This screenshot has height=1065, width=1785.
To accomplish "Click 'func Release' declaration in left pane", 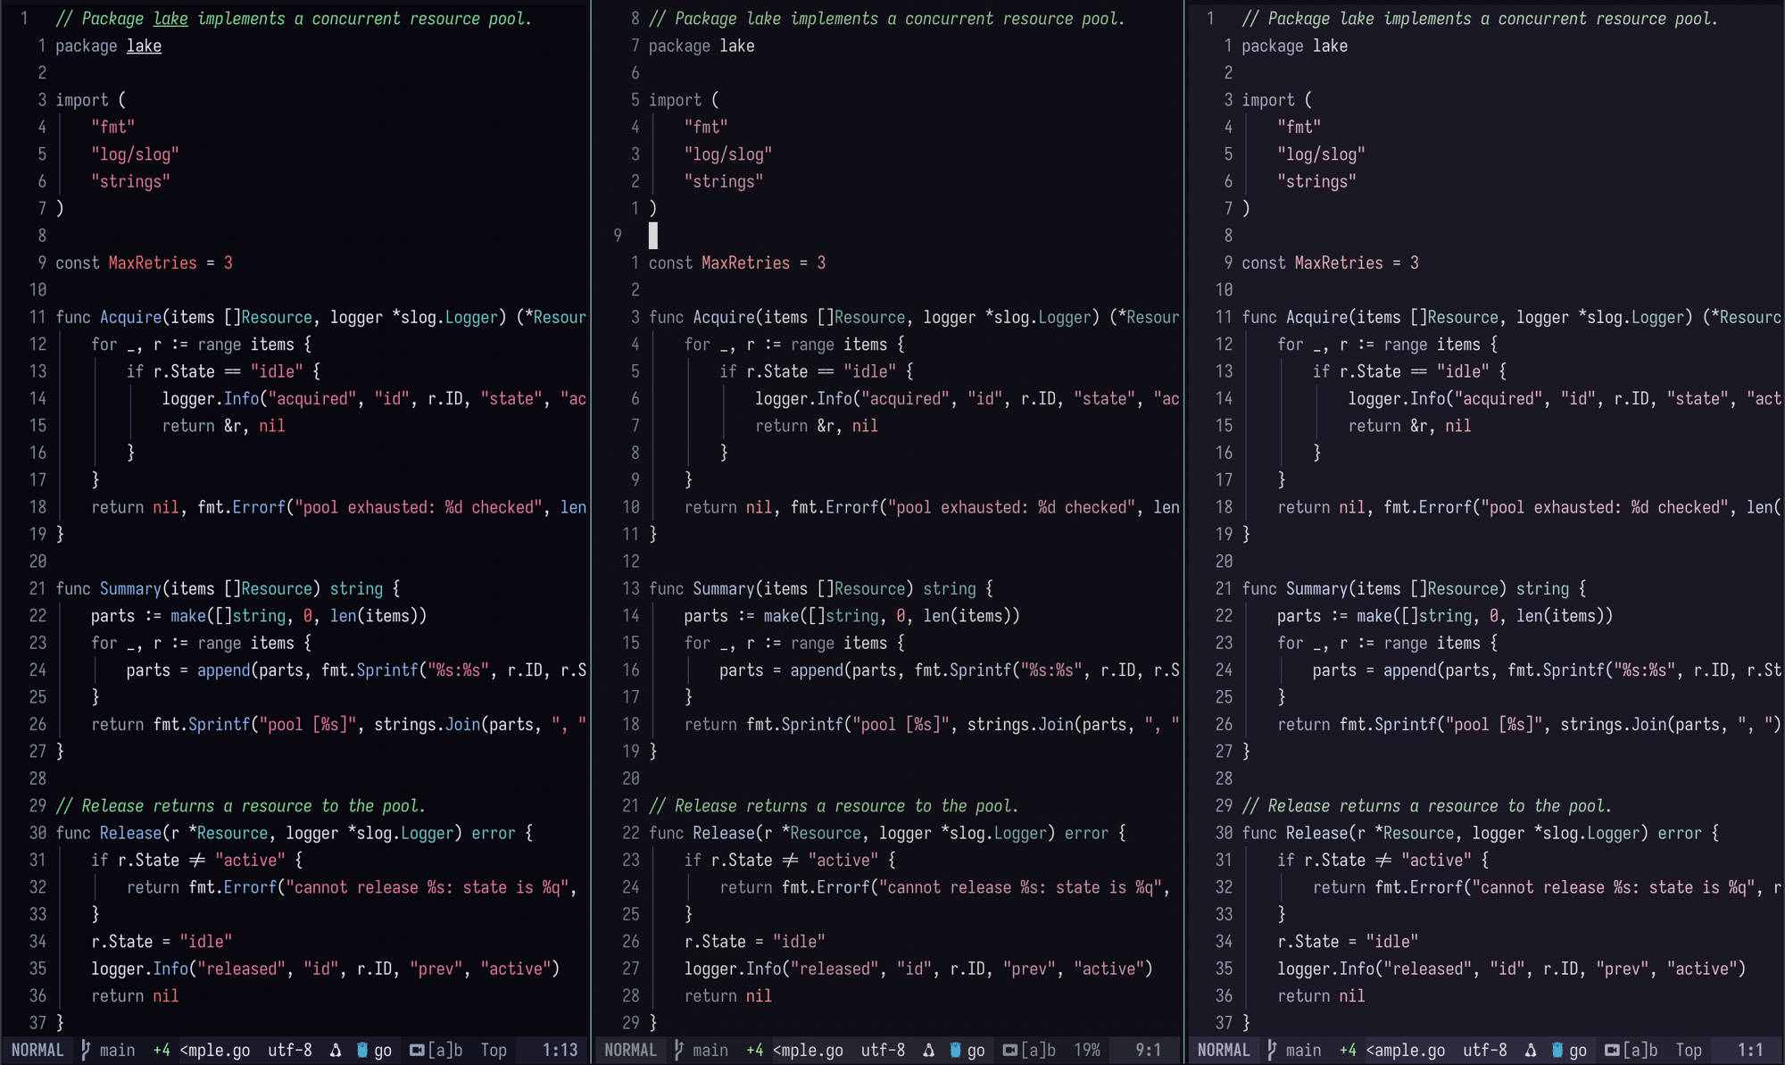I will pyautogui.click(x=109, y=833).
